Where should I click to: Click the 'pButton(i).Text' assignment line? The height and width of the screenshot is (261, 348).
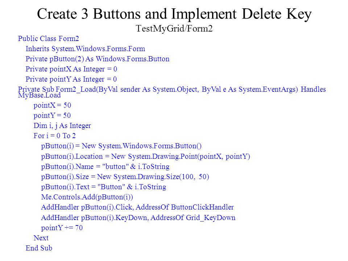[104, 187]
